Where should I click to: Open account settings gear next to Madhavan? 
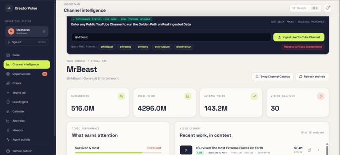tap(44, 32)
